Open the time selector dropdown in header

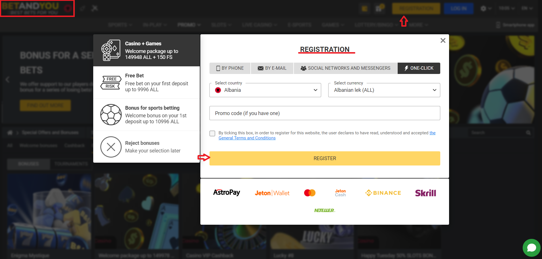click(506, 9)
